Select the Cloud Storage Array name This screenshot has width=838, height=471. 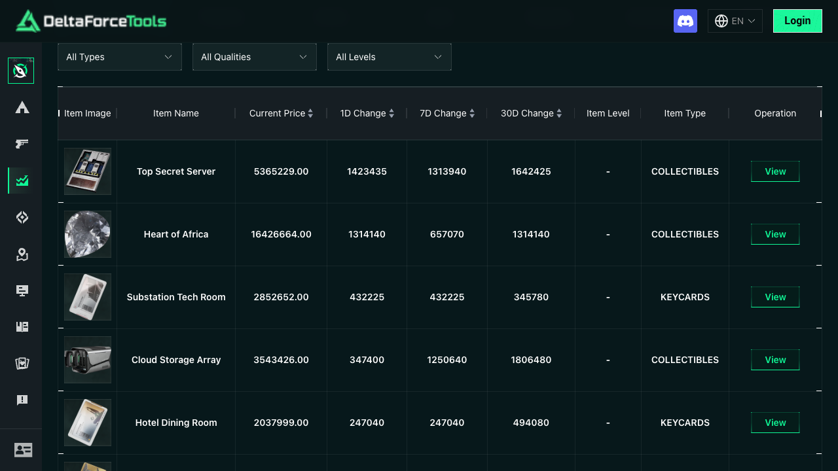pos(176,360)
